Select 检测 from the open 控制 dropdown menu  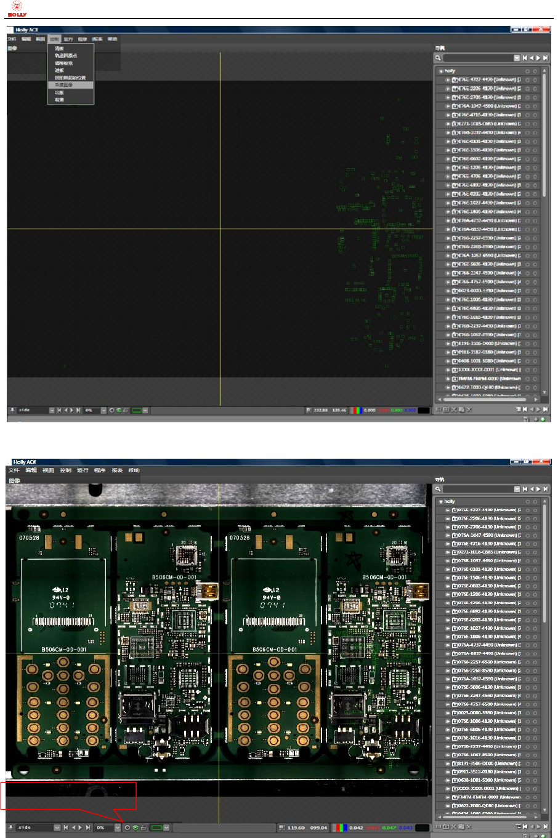pyautogui.click(x=59, y=100)
